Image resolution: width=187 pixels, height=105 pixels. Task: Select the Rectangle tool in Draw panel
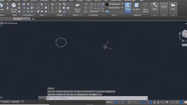[x=42, y=12]
